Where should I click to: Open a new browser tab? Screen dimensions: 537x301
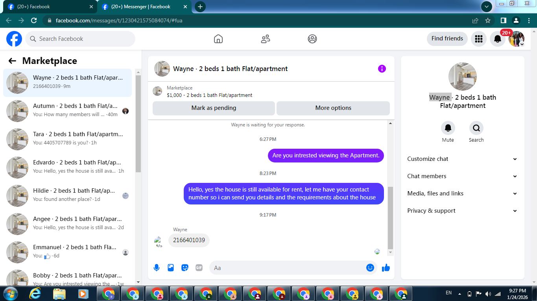(200, 7)
